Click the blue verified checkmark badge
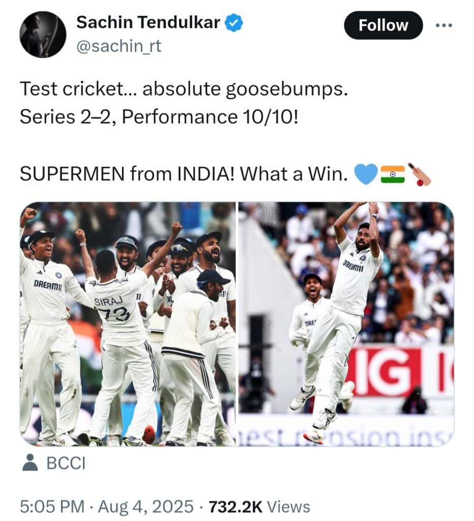This screenshot has height=521, width=474. point(234,22)
